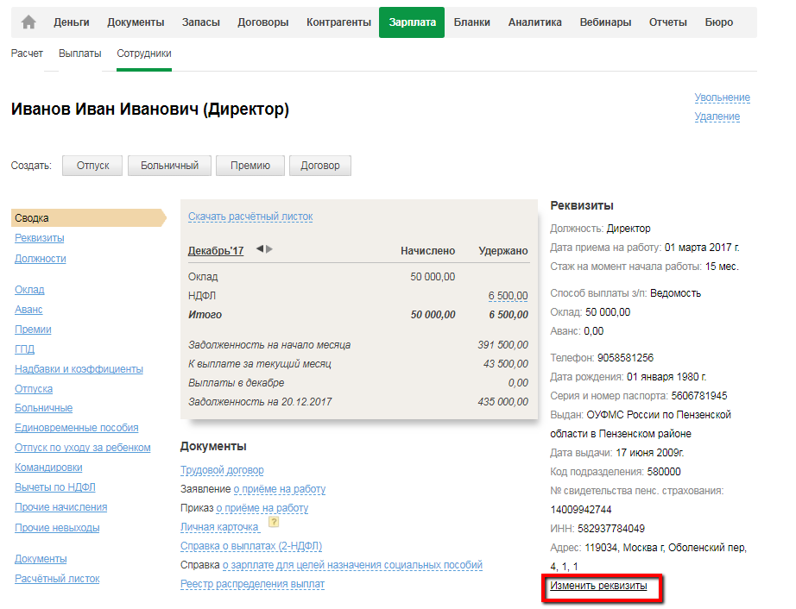Open the Трудовой договор document

point(222,470)
